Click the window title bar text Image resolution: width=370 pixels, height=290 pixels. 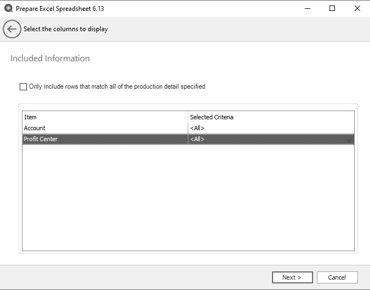coord(60,9)
